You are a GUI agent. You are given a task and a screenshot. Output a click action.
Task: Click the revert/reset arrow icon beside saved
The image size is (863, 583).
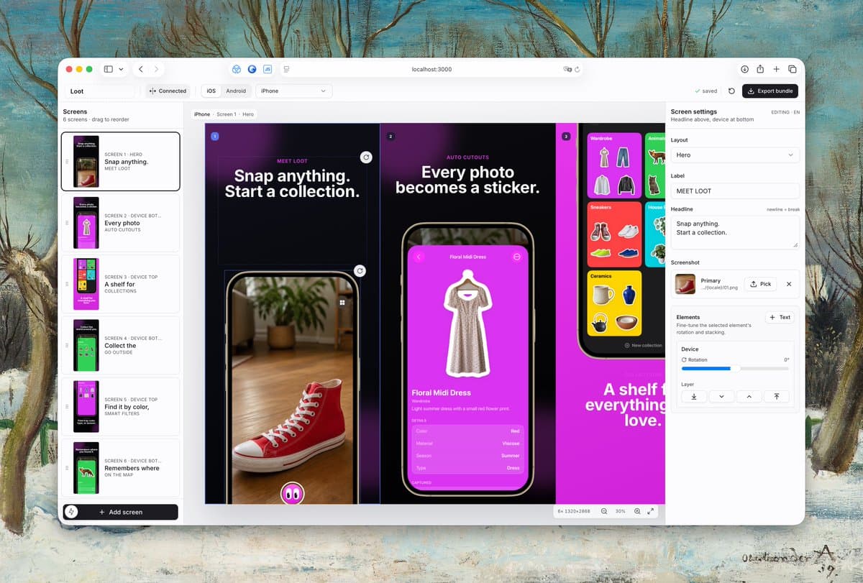click(731, 91)
